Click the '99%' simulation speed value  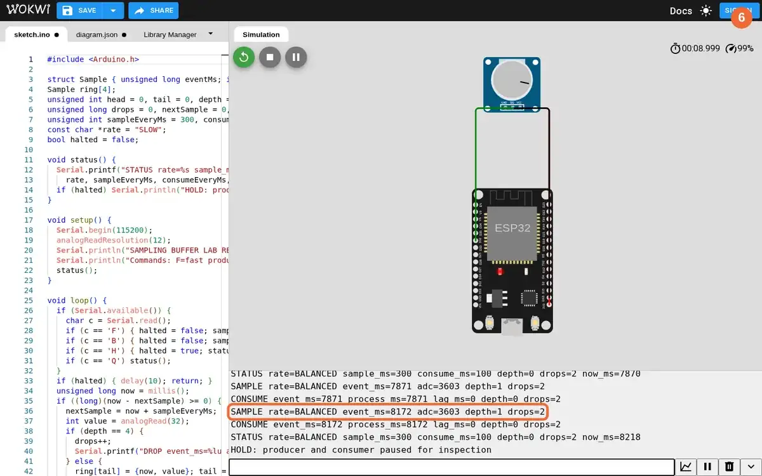click(x=745, y=49)
